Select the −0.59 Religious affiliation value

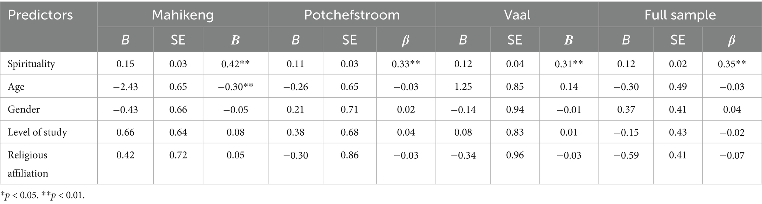(626, 155)
